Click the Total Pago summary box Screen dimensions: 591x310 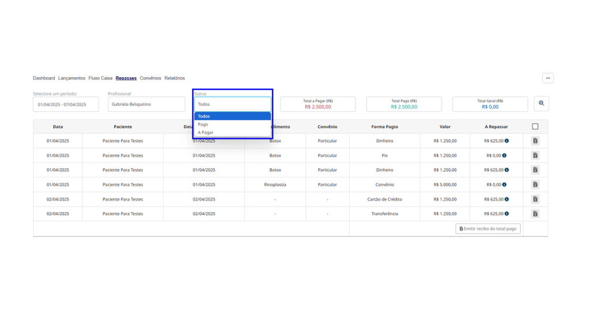pos(404,104)
